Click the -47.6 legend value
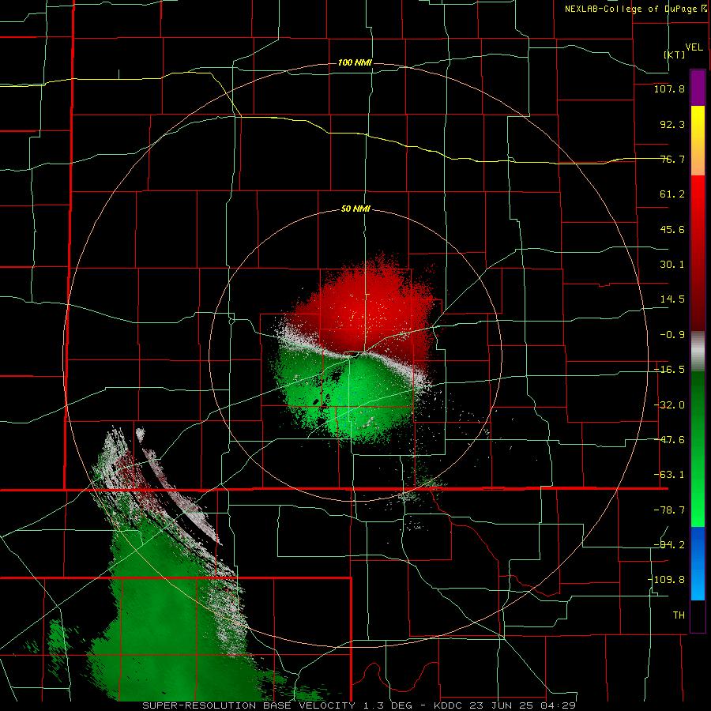The height and width of the screenshot is (711, 711). pyautogui.click(x=669, y=440)
